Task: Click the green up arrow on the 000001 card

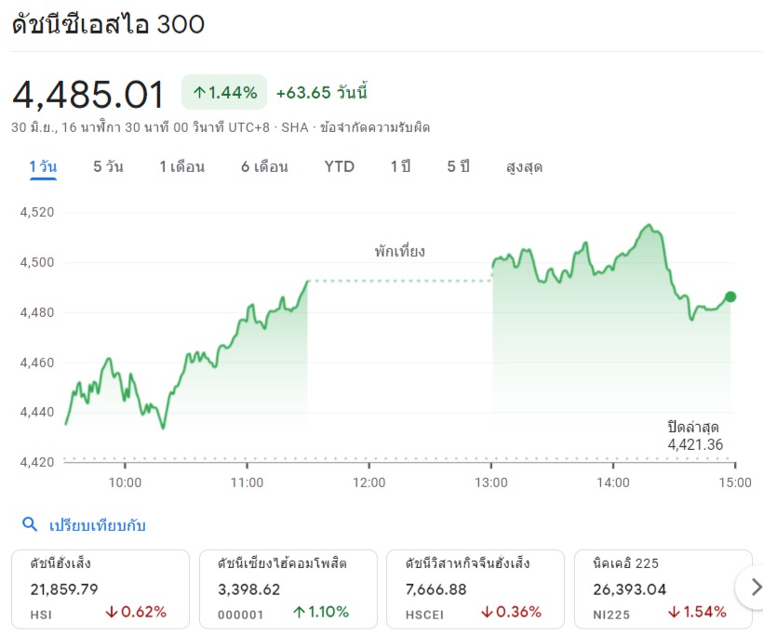Action: (x=300, y=612)
